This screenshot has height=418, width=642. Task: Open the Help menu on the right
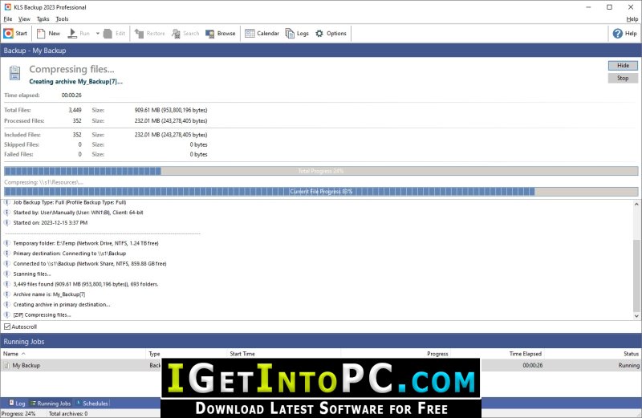632,18
